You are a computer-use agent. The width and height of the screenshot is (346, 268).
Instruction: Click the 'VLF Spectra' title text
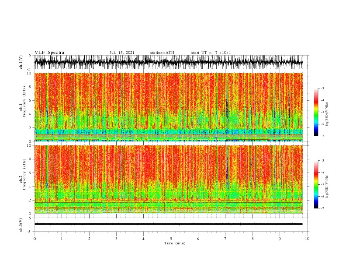coord(49,53)
